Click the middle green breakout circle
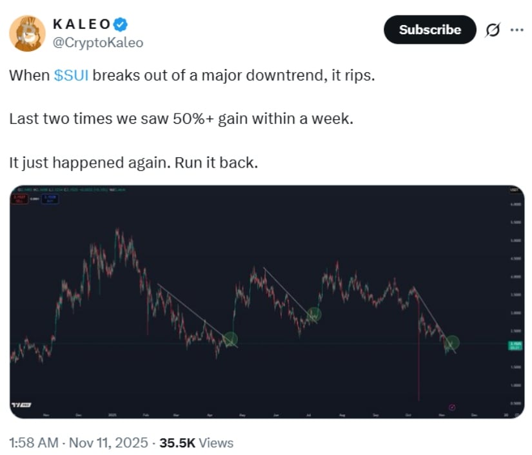This screenshot has height=455, width=532. (x=314, y=315)
